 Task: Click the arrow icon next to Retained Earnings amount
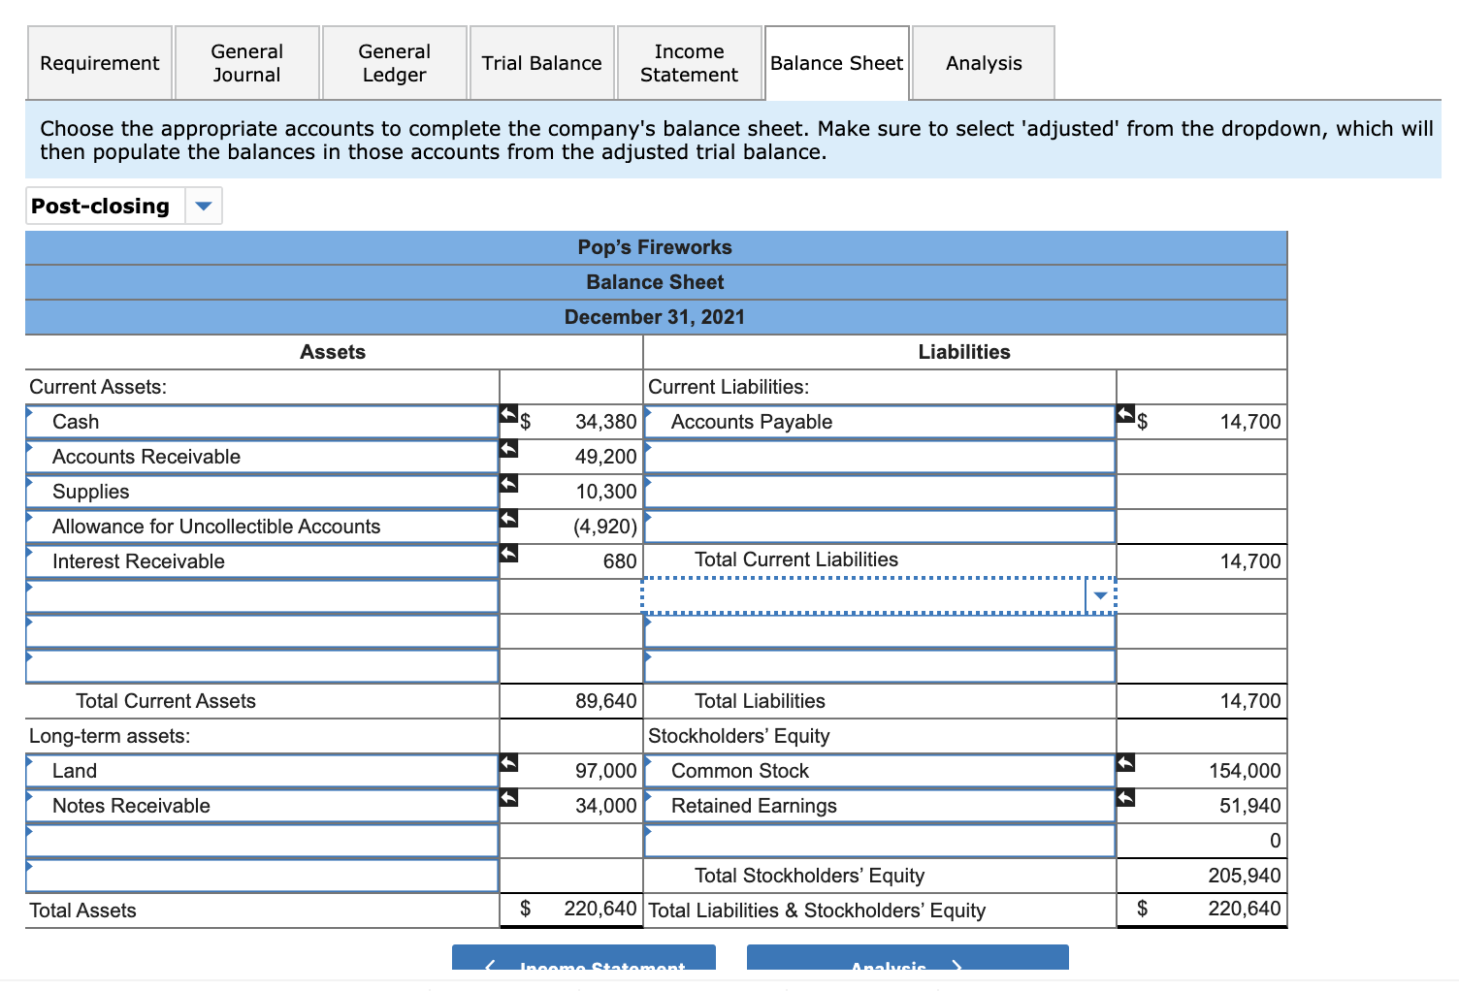tap(1126, 799)
